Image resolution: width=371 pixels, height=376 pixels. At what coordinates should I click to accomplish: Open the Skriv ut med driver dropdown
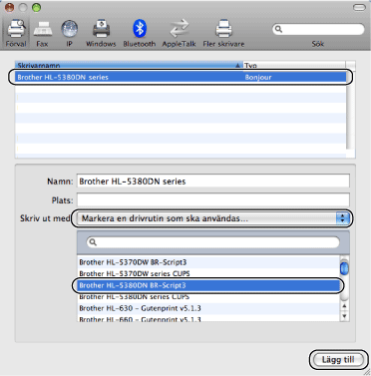point(212,218)
